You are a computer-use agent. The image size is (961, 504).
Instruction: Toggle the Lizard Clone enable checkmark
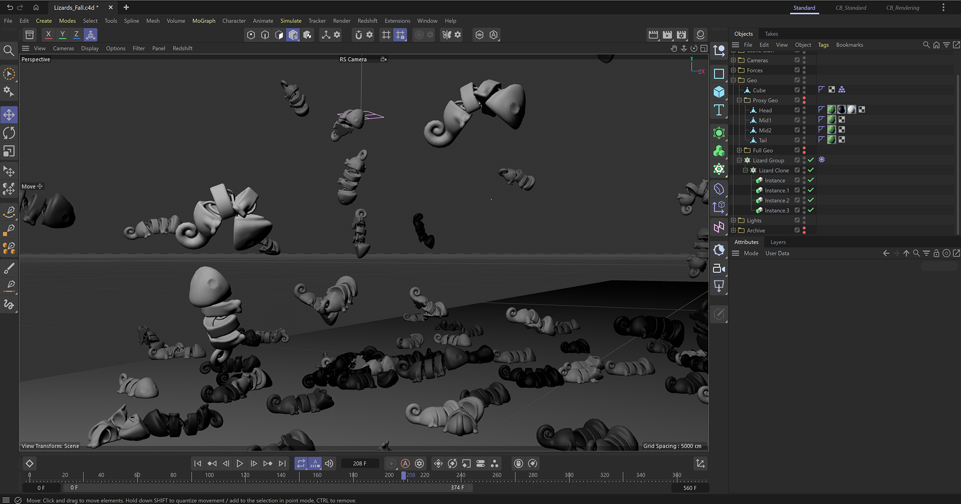pyautogui.click(x=811, y=170)
